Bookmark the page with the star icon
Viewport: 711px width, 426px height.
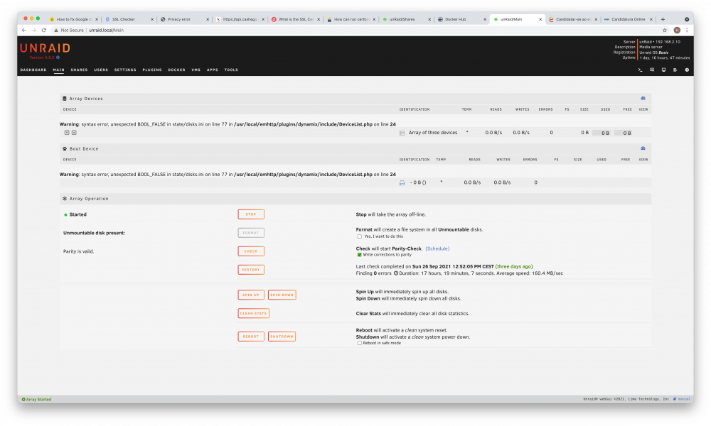point(665,31)
